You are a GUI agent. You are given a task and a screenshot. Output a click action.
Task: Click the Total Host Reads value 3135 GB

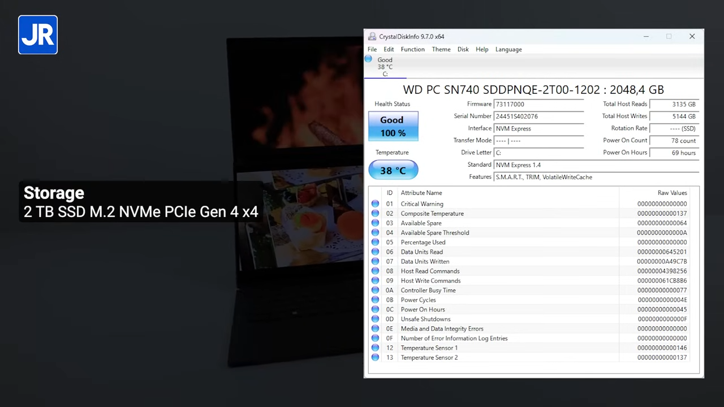click(x=674, y=105)
